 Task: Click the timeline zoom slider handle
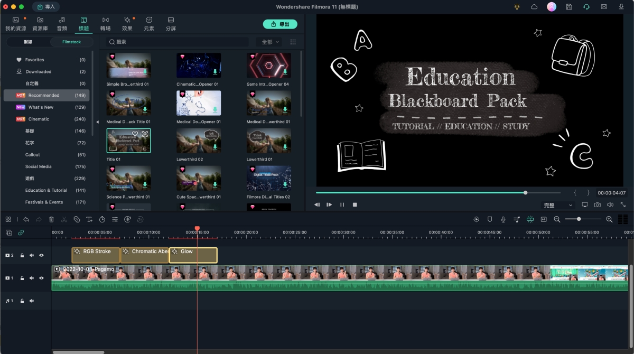coord(579,219)
